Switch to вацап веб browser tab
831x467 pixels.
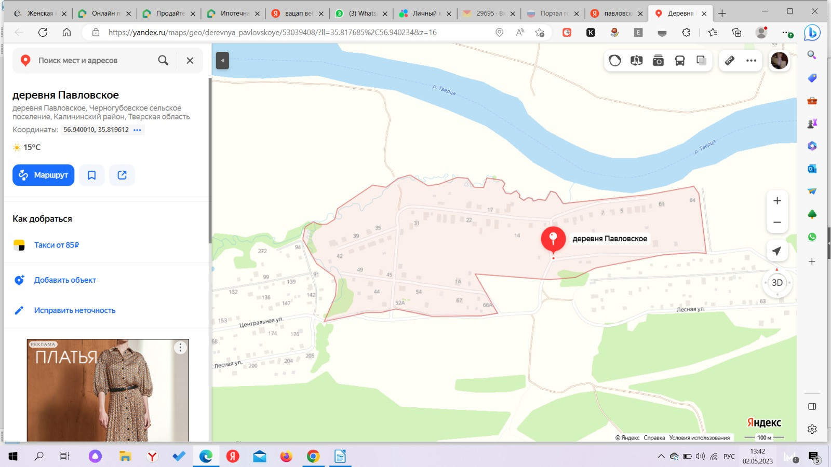[297, 13]
